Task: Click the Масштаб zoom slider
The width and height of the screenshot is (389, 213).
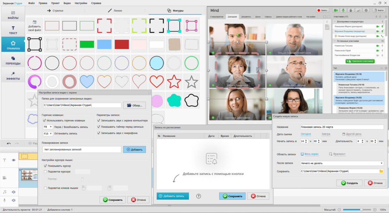Action: (357, 210)
